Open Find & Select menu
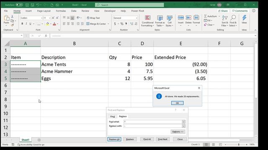This screenshot has width=268, height=150. click(x=233, y=21)
